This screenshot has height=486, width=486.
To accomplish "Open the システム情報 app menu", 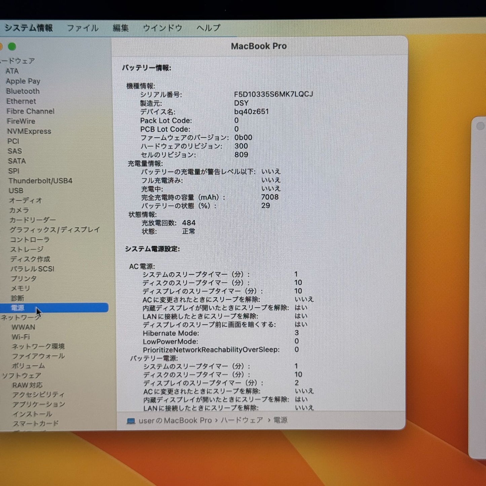I will 29,28.
